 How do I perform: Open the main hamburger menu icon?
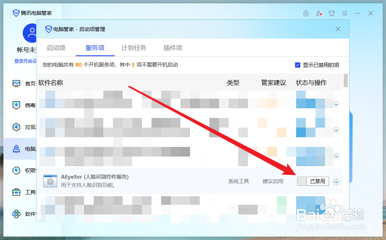point(345,13)
